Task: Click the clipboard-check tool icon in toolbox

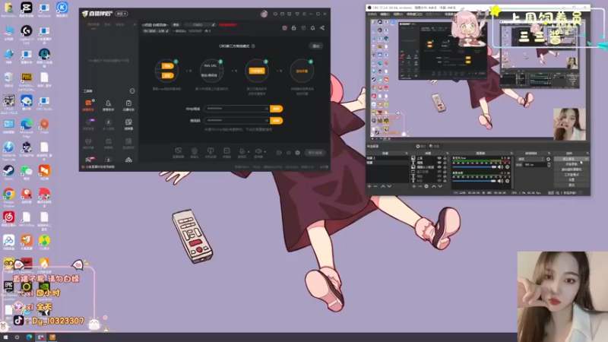Action: point(128,104)
